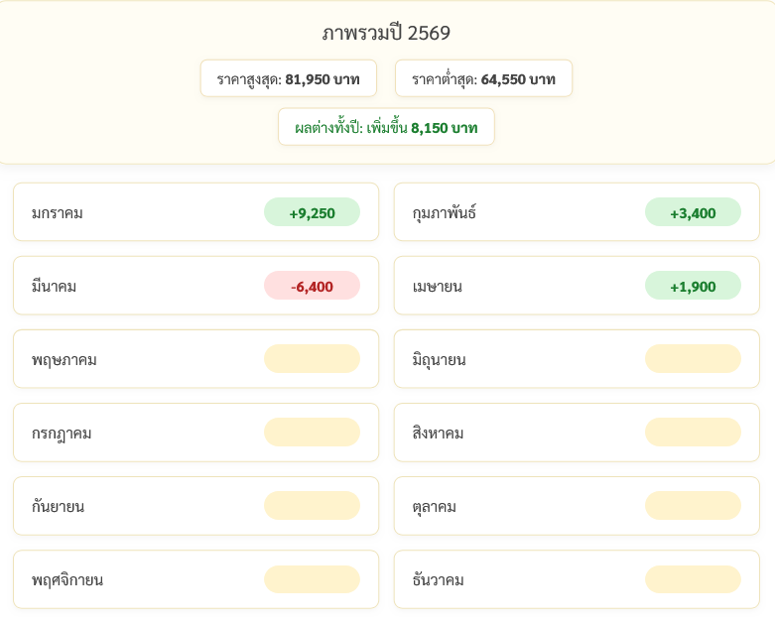Open the มิถุนายน month card
The image size is (775, 624).
[x=577, y=359]
